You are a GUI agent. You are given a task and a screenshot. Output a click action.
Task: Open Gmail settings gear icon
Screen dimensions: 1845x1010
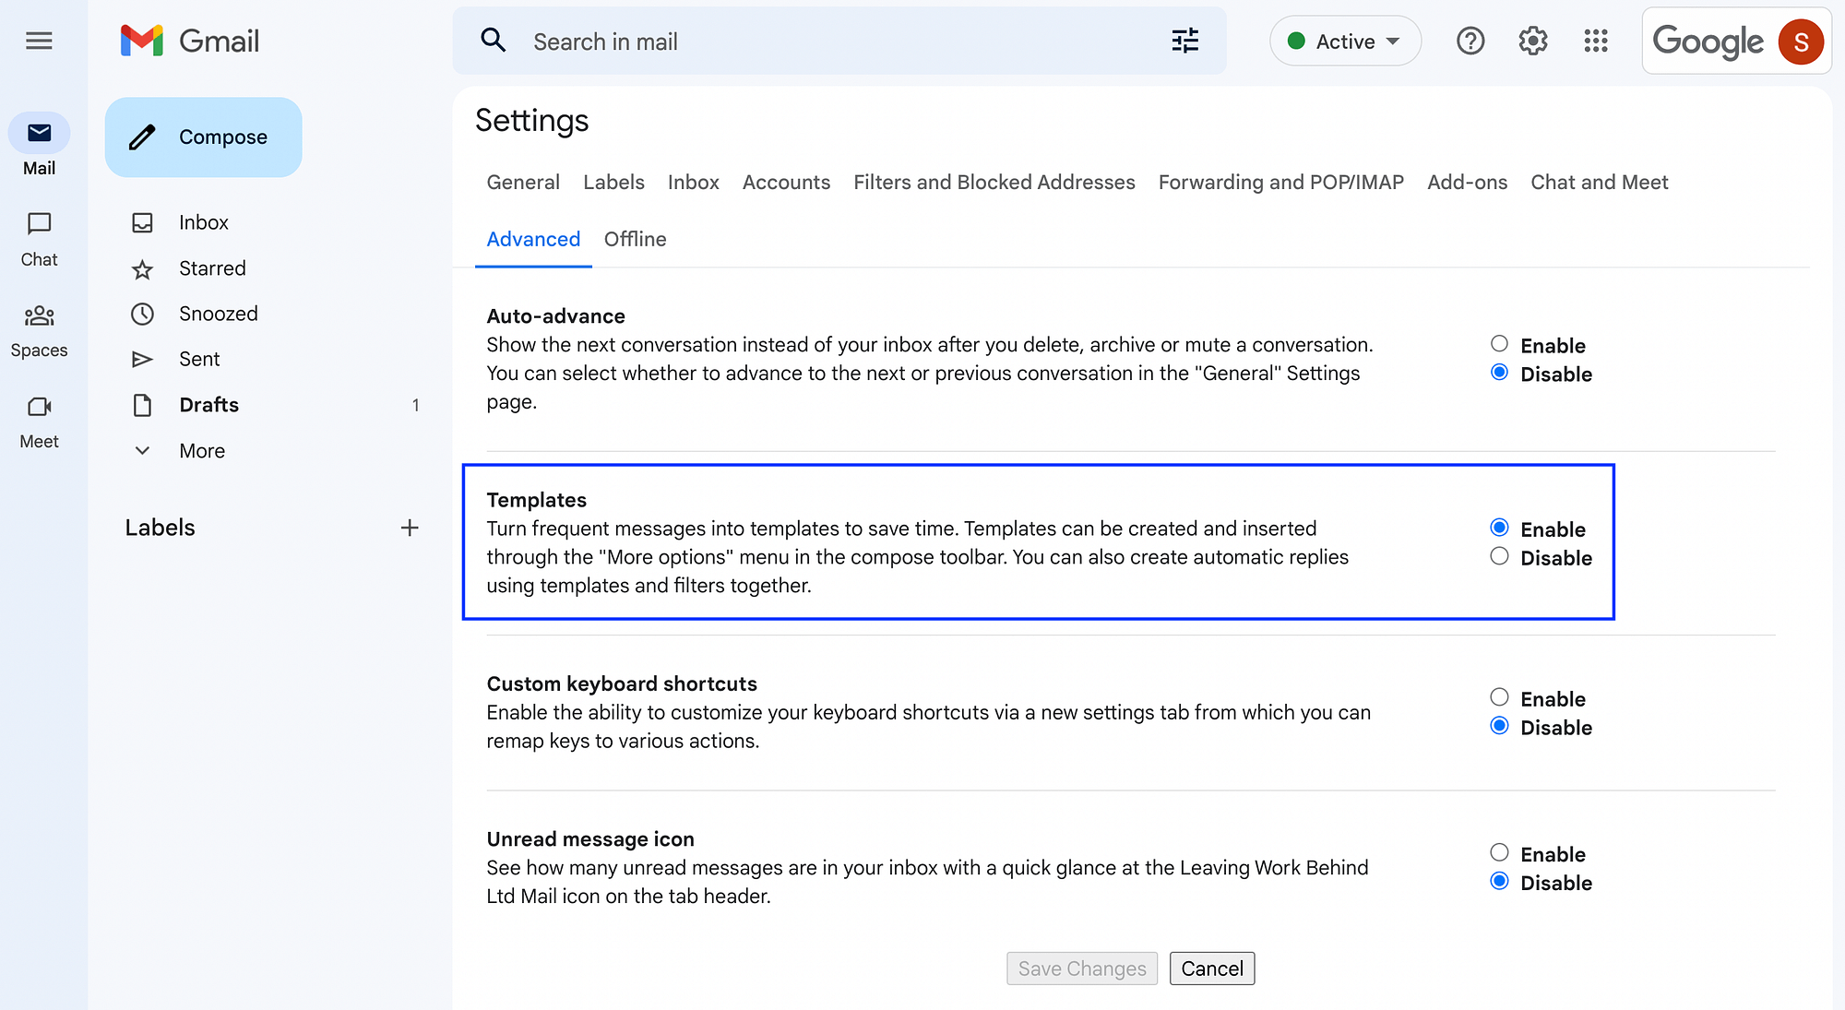[1533, 42]
